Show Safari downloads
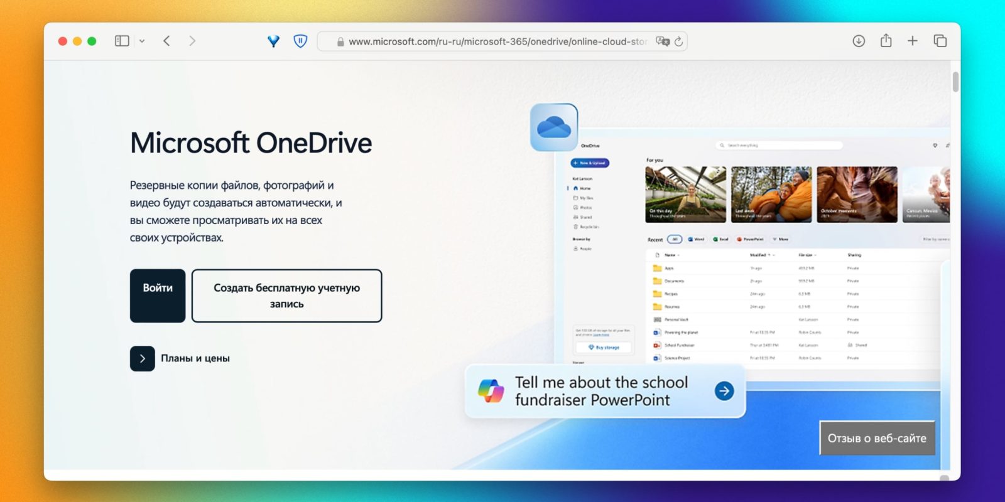The height and width of the screenshot is (502, 1005). coord(859,41)
